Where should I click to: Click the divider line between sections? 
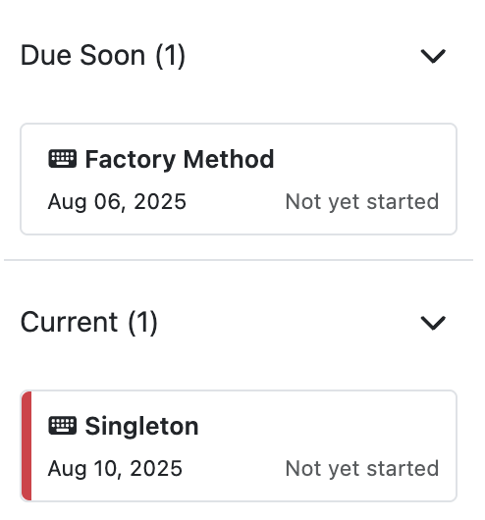click(x=239, y=260)
